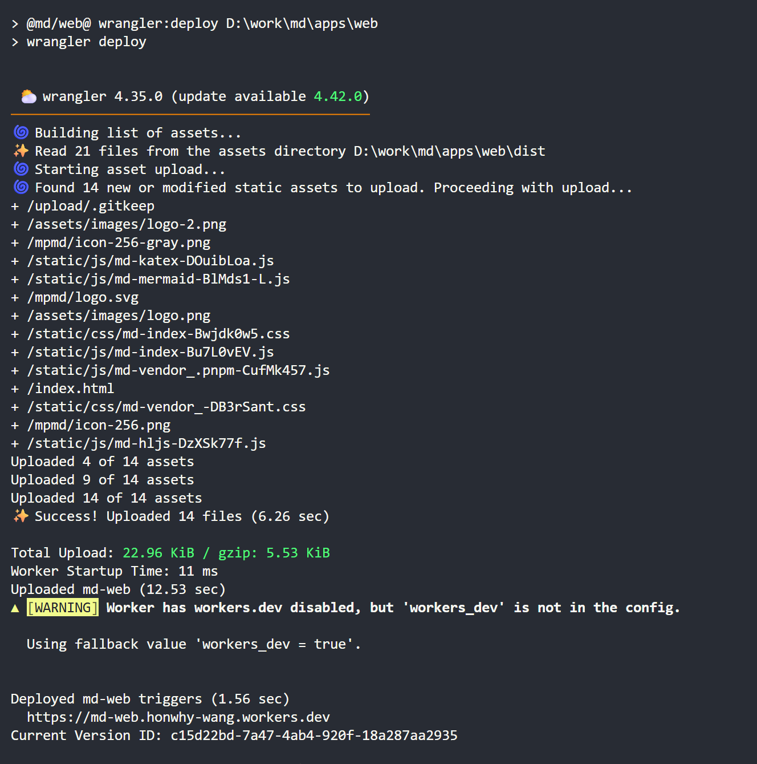Click sparkles icon next to "Success!"

(x=21, y=516)
